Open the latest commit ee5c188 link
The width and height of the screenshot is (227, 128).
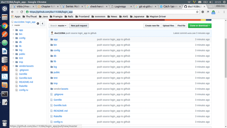point(192,33)
